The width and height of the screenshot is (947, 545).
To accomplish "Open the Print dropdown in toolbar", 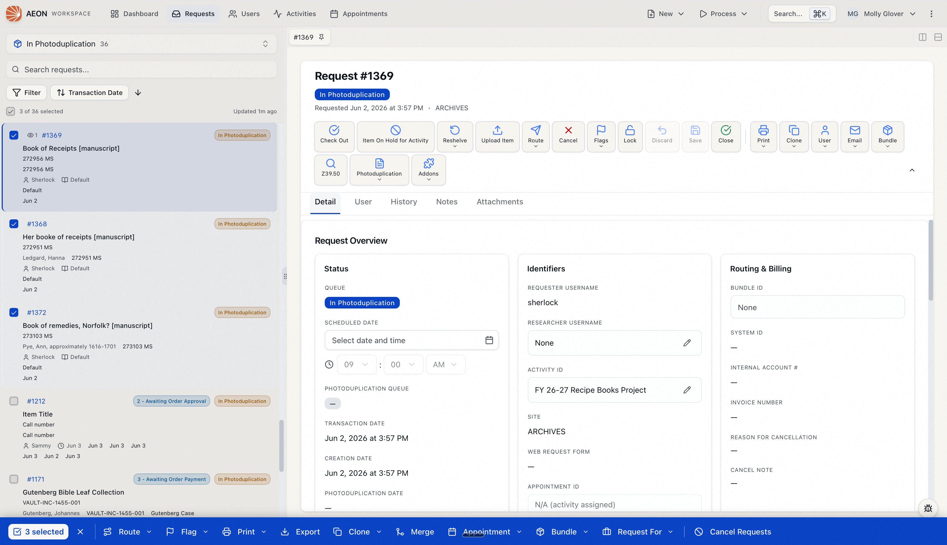I will pos(763,137).
